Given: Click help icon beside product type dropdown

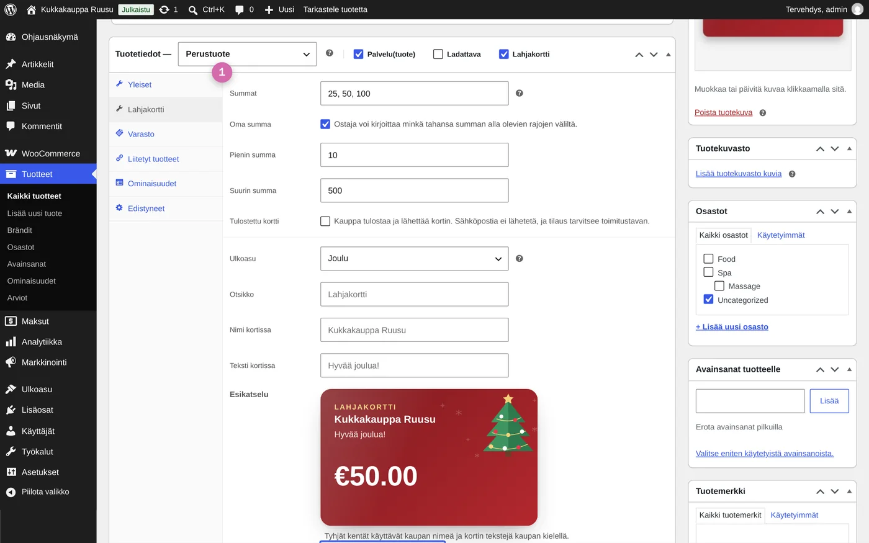Looking at the screenshot, I should coord(330,53).
